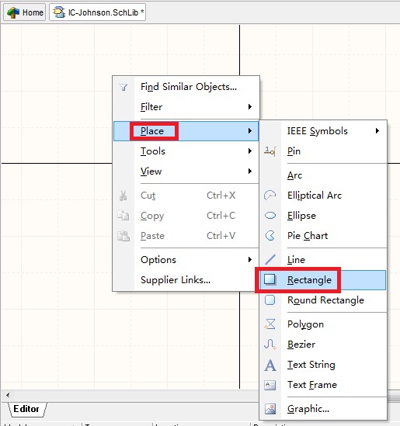Viewport: 400px width, 426px height.
Task: Choose the Pie Chart icon
Action: (x=270, y=236)
